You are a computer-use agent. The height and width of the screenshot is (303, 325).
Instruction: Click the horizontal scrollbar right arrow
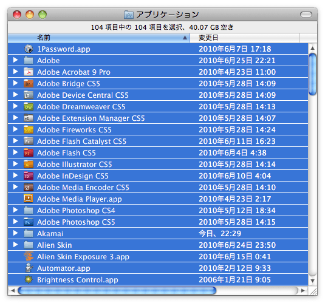click(x=303, y=290)
